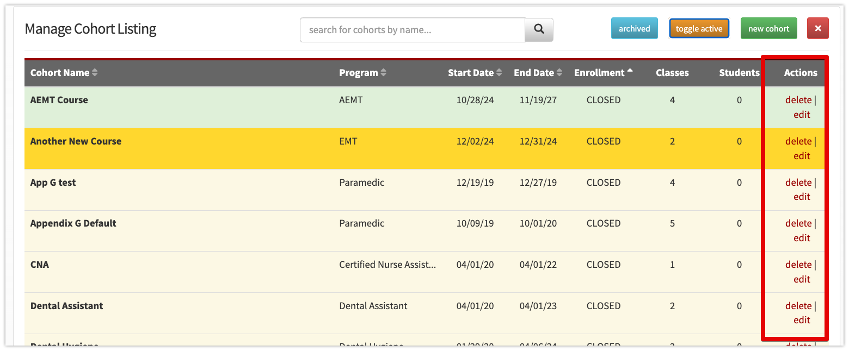Edit the CNA cohort
Viewport: 849px width, 351px height.
tap(802, 279)
